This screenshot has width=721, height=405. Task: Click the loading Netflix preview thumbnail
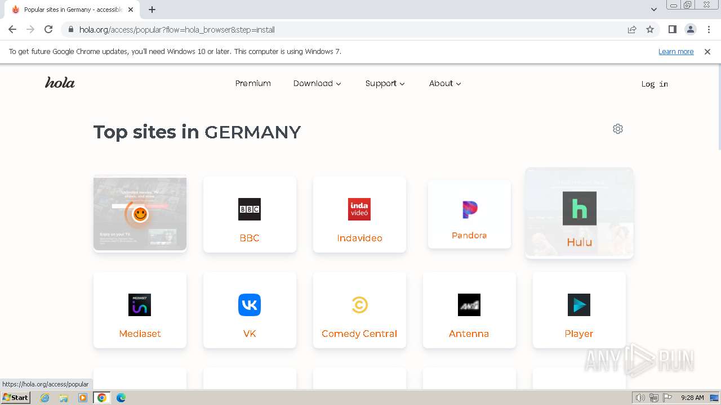(140, 214)
